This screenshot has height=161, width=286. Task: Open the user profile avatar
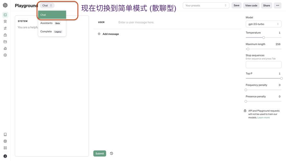click(x=5, y=156)
